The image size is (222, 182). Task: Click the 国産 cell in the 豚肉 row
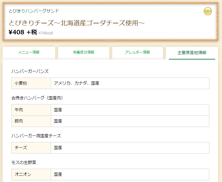point(130,121)
